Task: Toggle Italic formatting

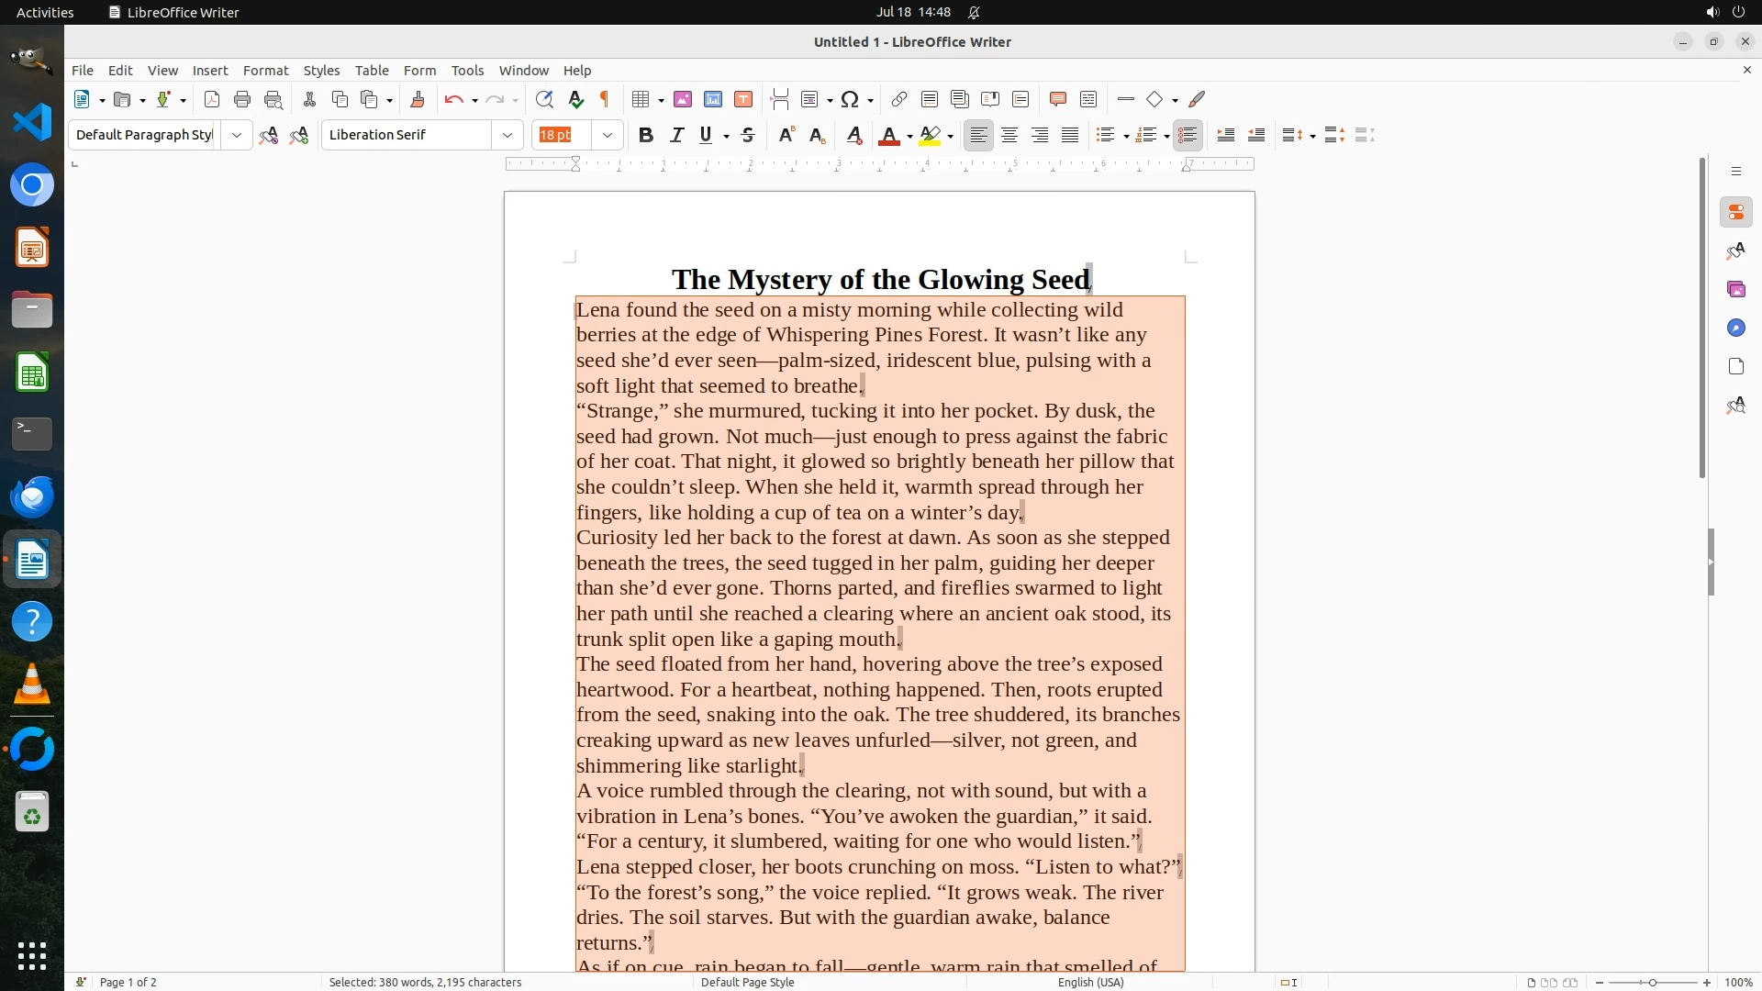Action: click(676, 135)
